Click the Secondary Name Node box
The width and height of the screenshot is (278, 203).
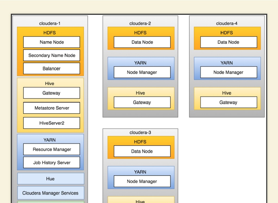pyautogui.click(x=52, y=55)
